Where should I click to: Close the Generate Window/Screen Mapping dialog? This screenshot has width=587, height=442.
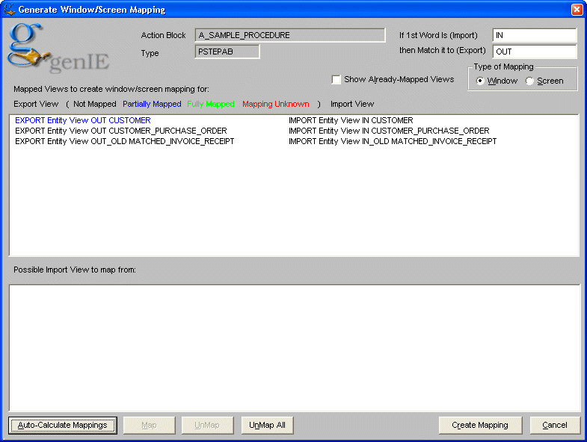pyautogui.click(x=577, y=10)
